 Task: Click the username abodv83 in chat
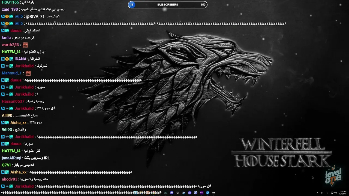click(x=10, y=179)
